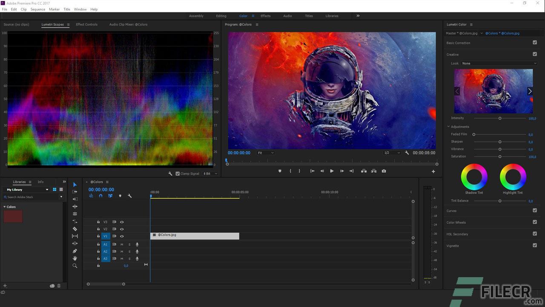Enable the Vignette section checkbox
The width and height of the screenshot is (545, 307).
(535, 245)
